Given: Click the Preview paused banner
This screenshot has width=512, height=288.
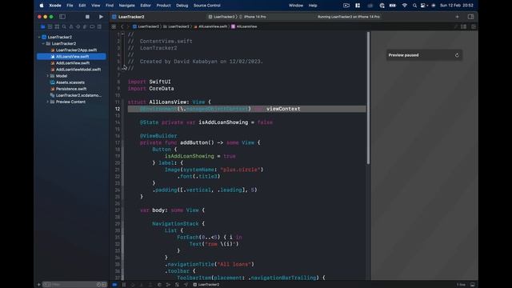Looking at the screenshot, I should pos(424,55).
